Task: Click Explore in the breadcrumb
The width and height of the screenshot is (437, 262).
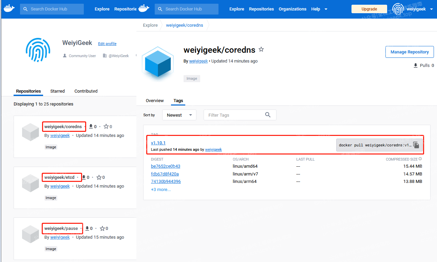Action: pyautogui.click(x=150, y=25)
